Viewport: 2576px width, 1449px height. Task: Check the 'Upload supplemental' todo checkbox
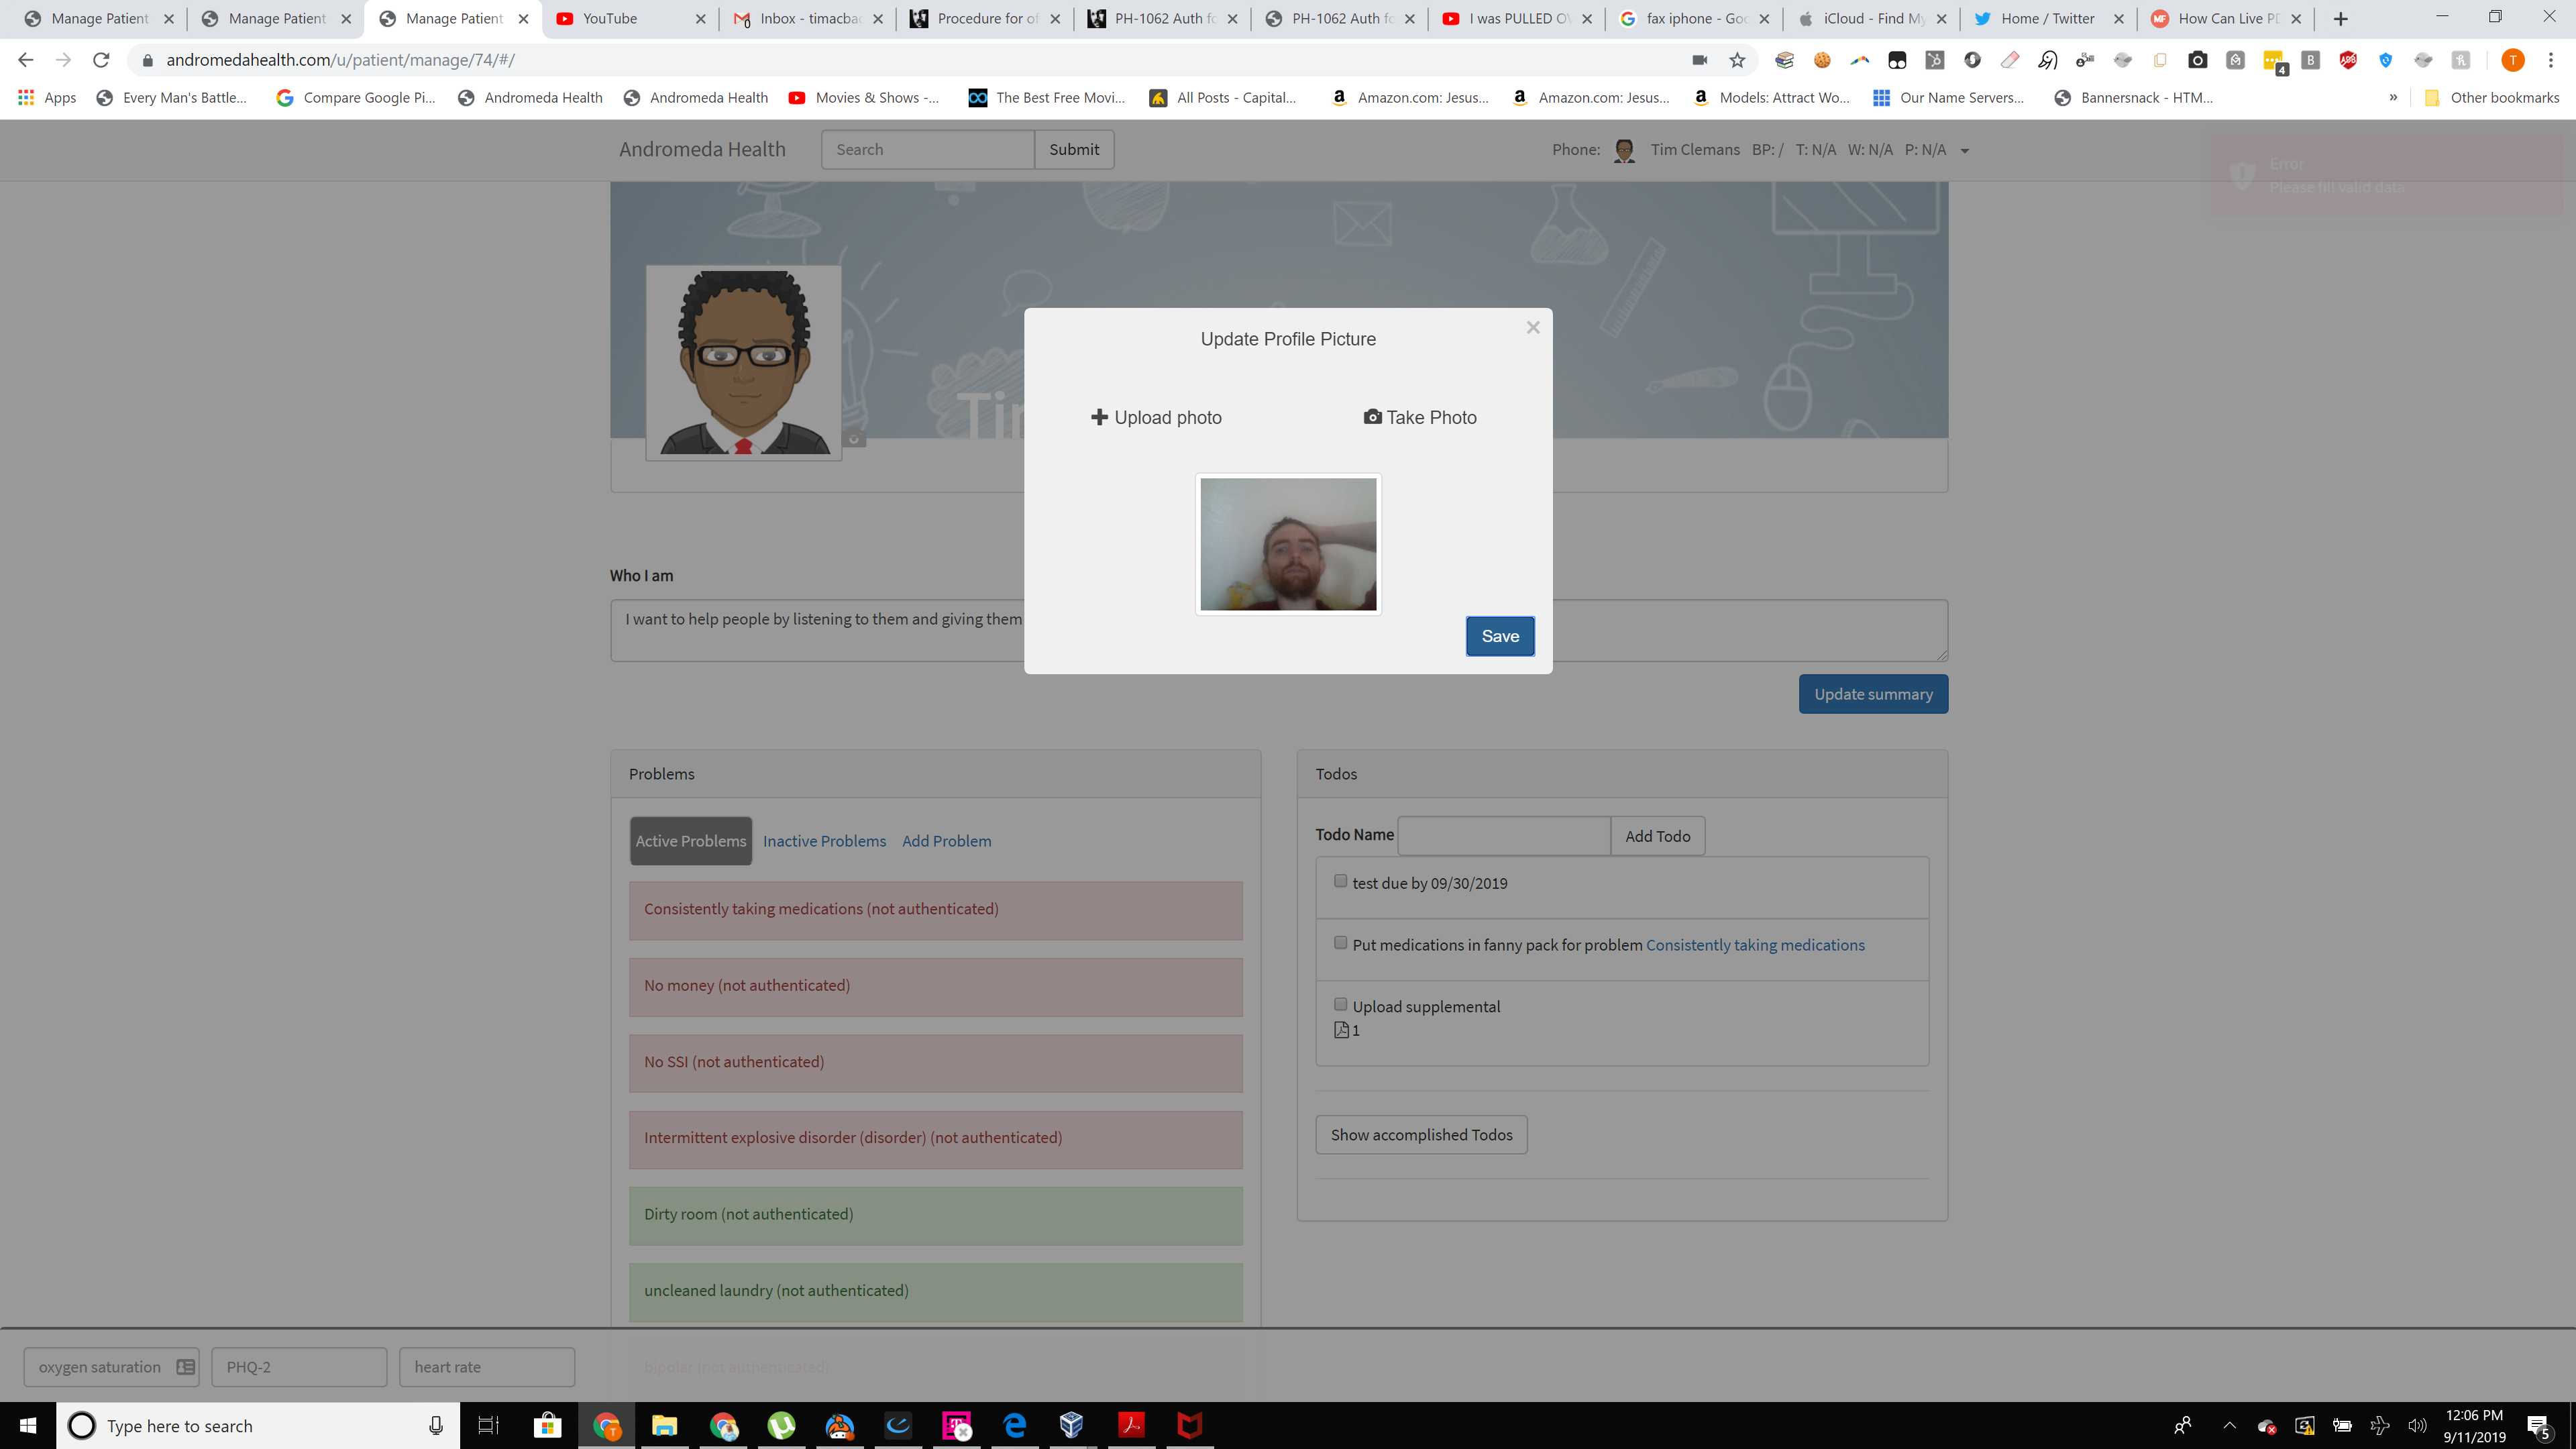tap(1340, 1004)
